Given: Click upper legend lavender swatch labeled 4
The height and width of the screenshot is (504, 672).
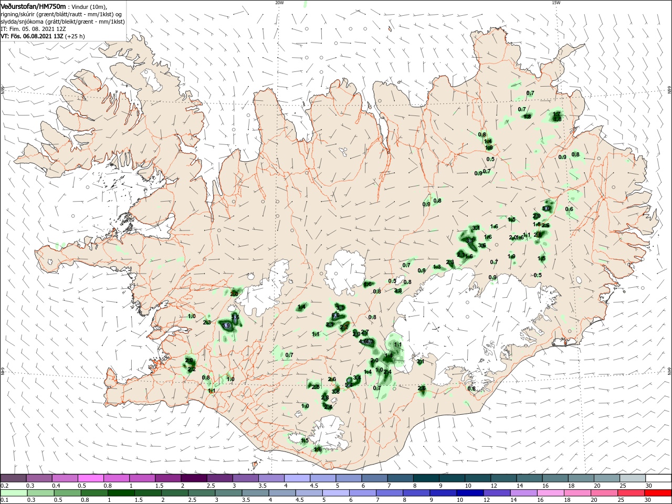Looking at the screenshot, I should tap(297, 478).
